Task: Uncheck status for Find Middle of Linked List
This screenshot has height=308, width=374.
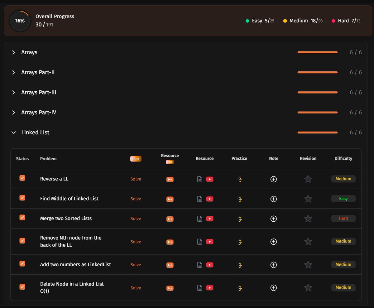Action: [x=22, y=198]
